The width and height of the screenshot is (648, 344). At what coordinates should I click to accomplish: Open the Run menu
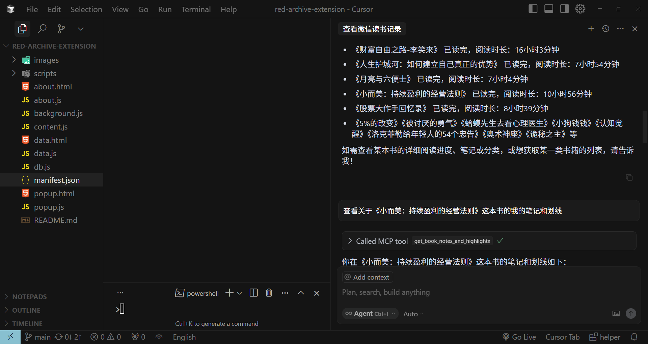[x=165, y=9]
